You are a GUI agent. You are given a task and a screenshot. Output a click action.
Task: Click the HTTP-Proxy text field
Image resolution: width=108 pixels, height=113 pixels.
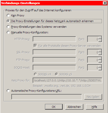coord(54,39)
